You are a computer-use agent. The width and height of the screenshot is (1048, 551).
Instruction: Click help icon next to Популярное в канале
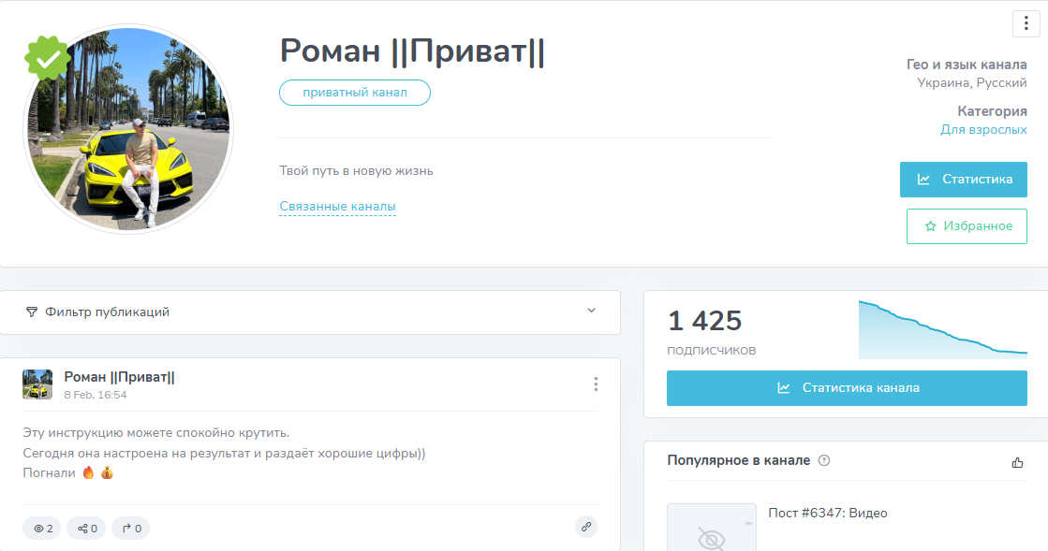[x=824, y=460]
